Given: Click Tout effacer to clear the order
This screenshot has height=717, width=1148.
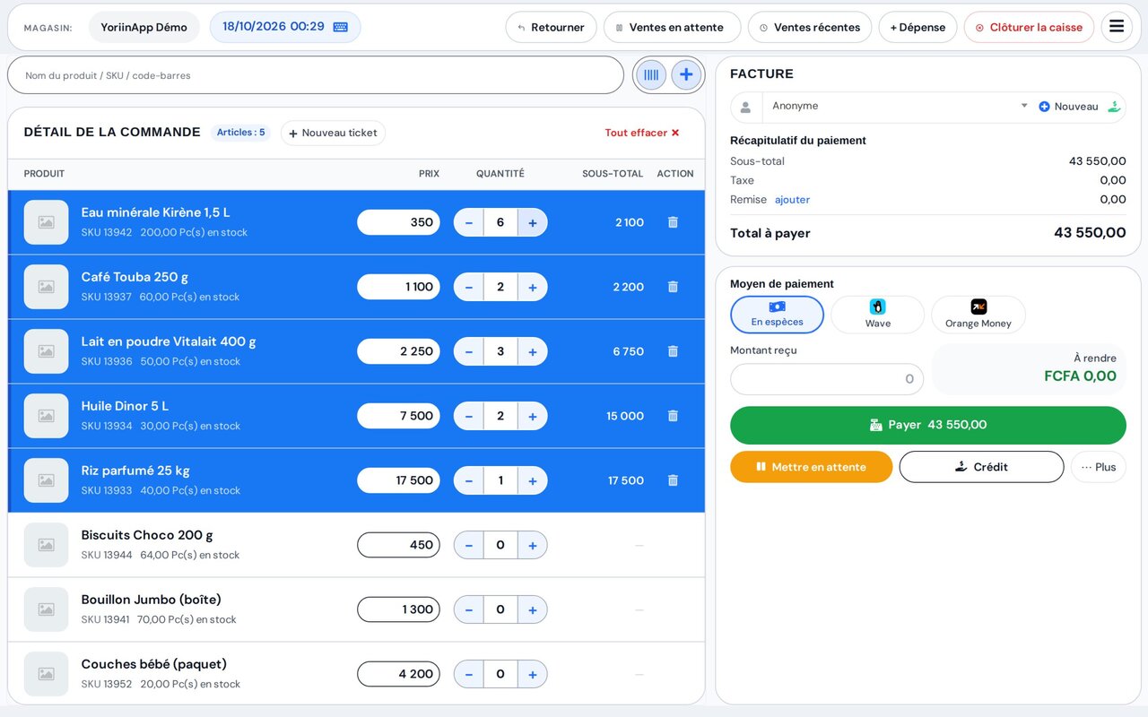Looking at the screenshot, I should (x=642, y=133).
